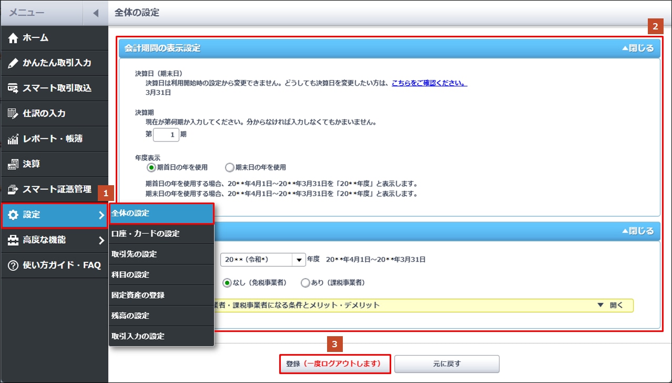
Task: Select the 期末日の年を使用 radio button
Action: [x=229, y=167]
